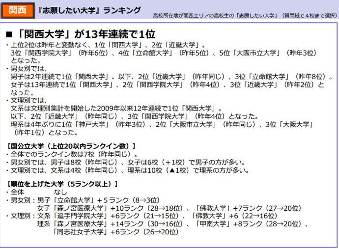Click the line starting 男子は2年連続で1位
The image size is (339, 249).
pyautogui.click(x=171, y=77)
